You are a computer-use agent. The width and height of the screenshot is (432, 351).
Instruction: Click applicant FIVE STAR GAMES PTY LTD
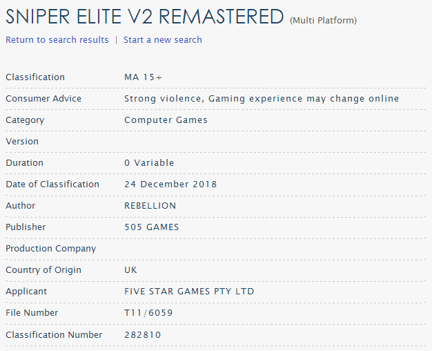[189, 292]
